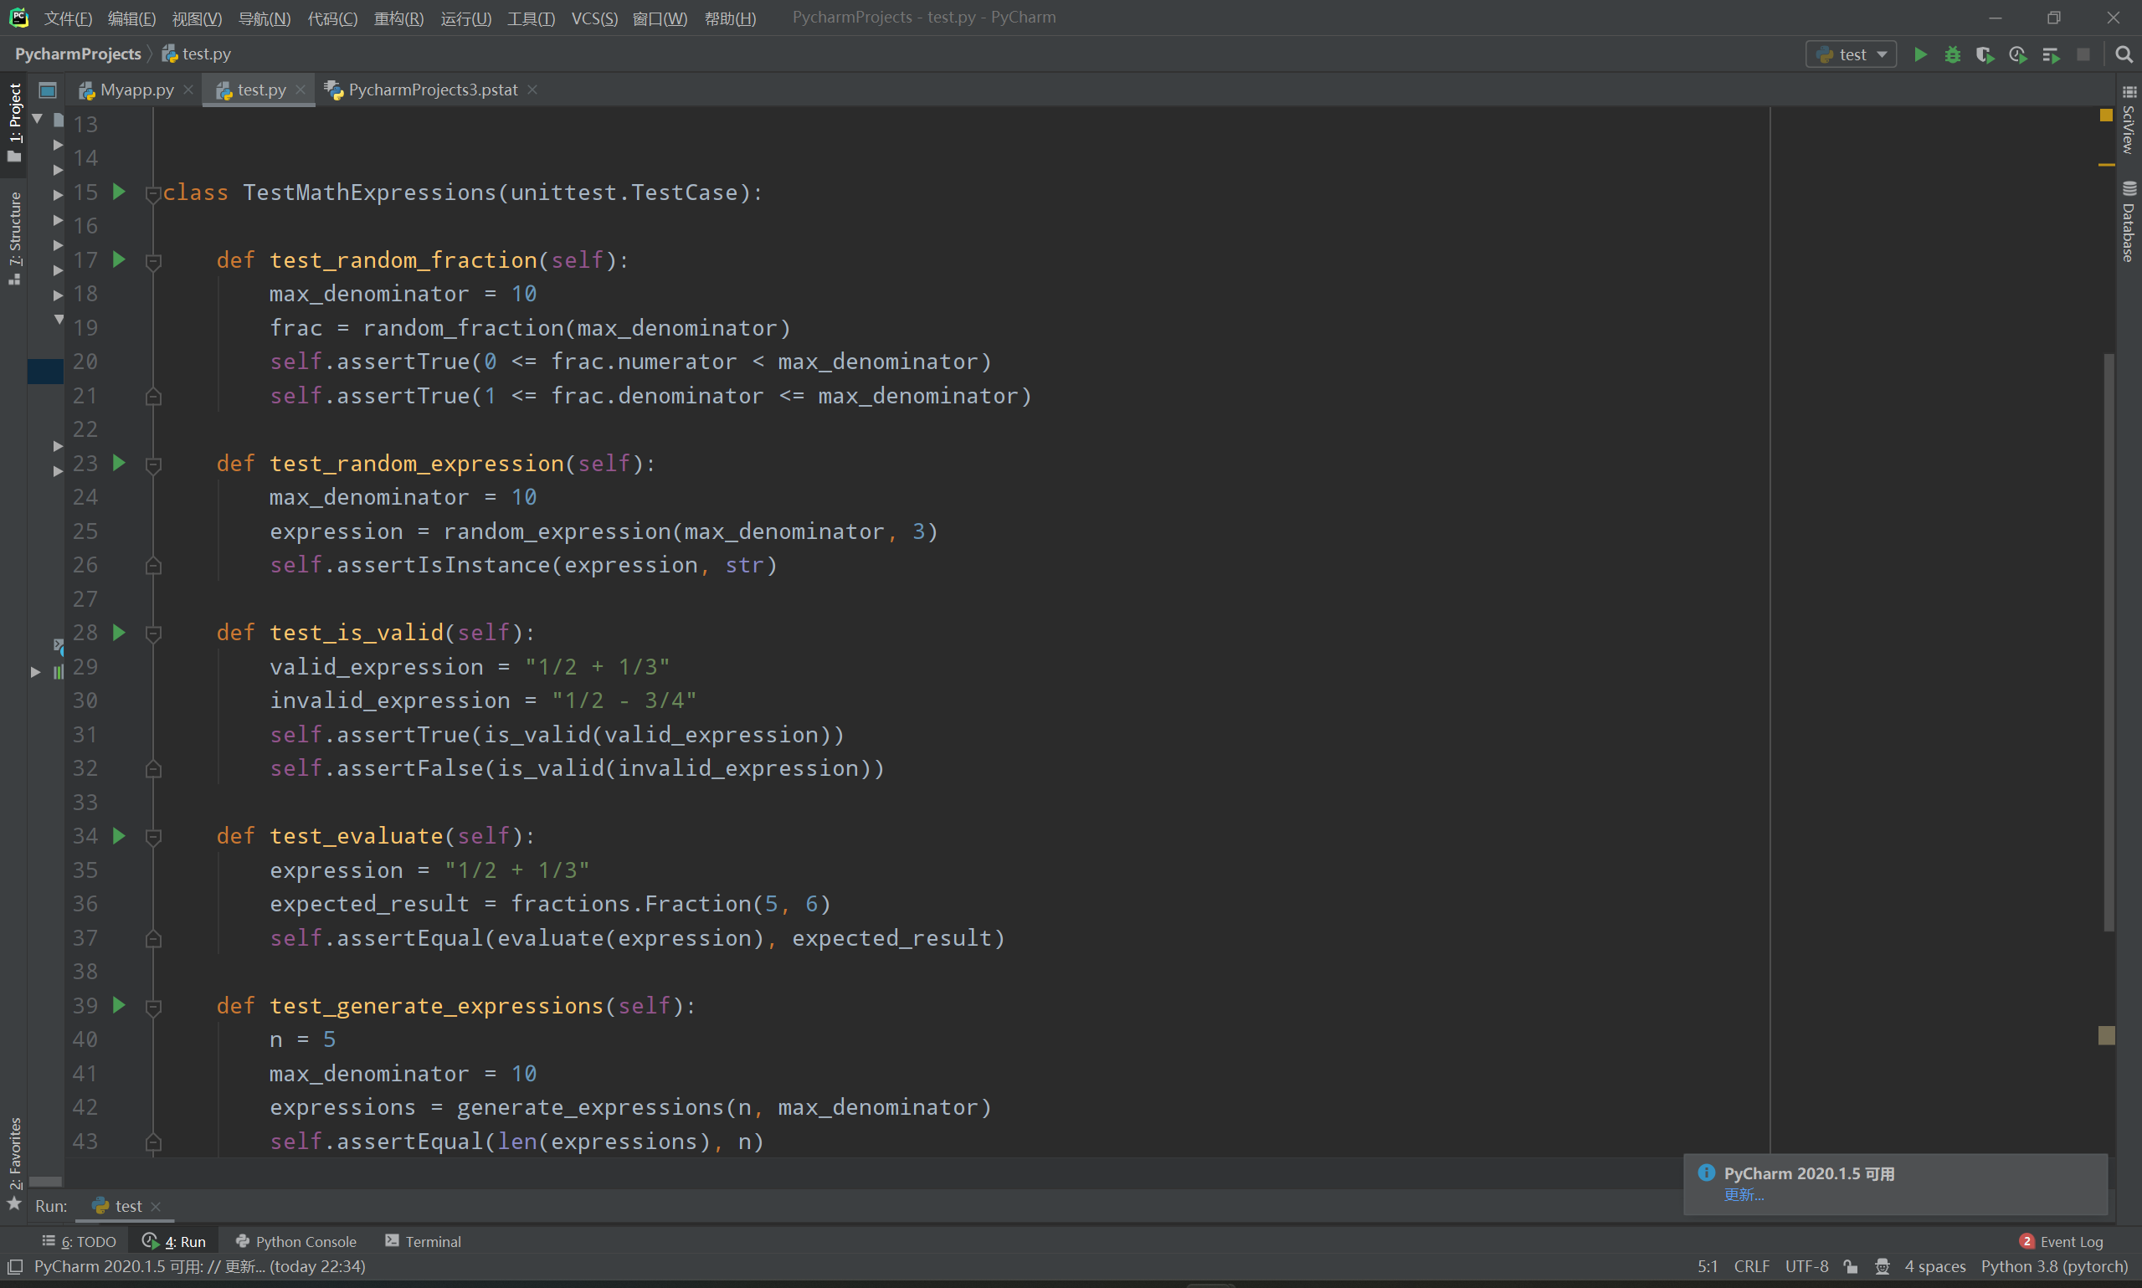Collapse the test_random_fraction method fold
Image resolution: width=2142 pixels, height=1288 pixels.
[154, 260]
